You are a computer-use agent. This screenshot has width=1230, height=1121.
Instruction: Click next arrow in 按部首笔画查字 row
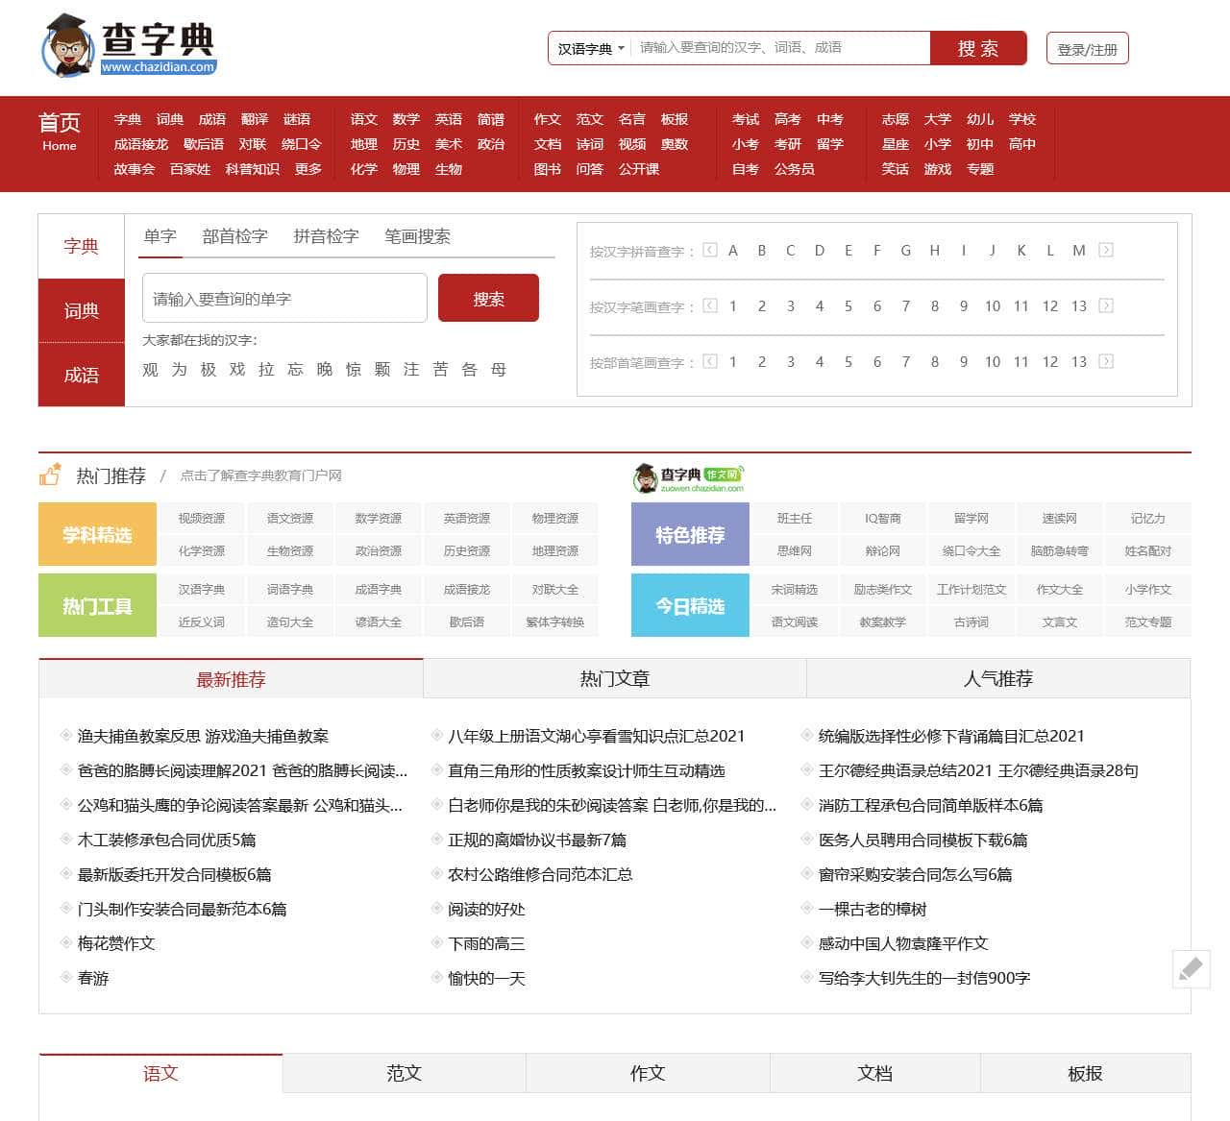click(1106, 362)
